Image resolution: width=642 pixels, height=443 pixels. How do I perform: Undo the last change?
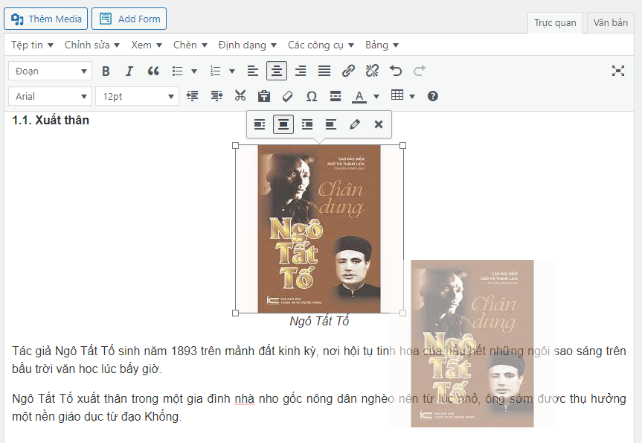(396, 71)
